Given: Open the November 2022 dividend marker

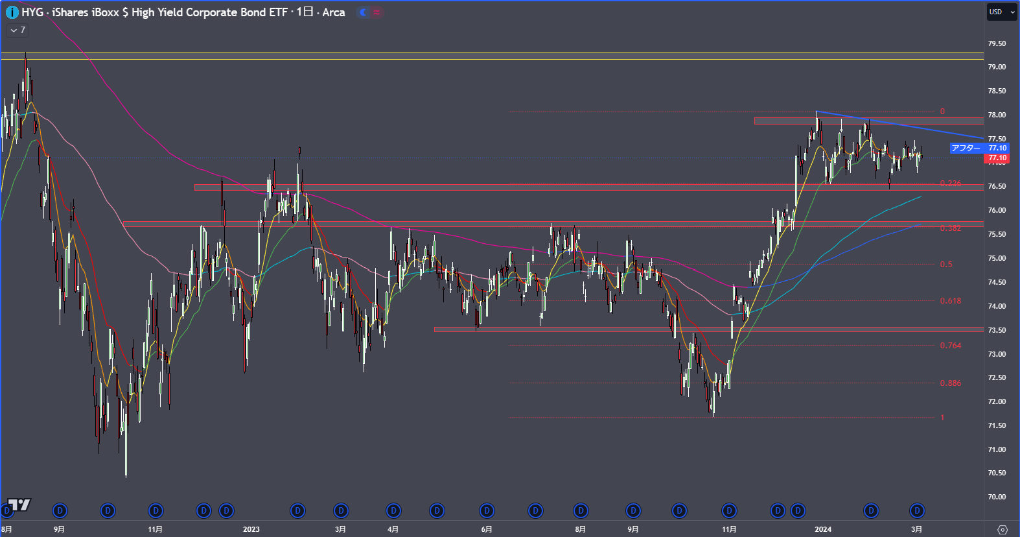Looking at the screenshot, I should pos(156,511).
